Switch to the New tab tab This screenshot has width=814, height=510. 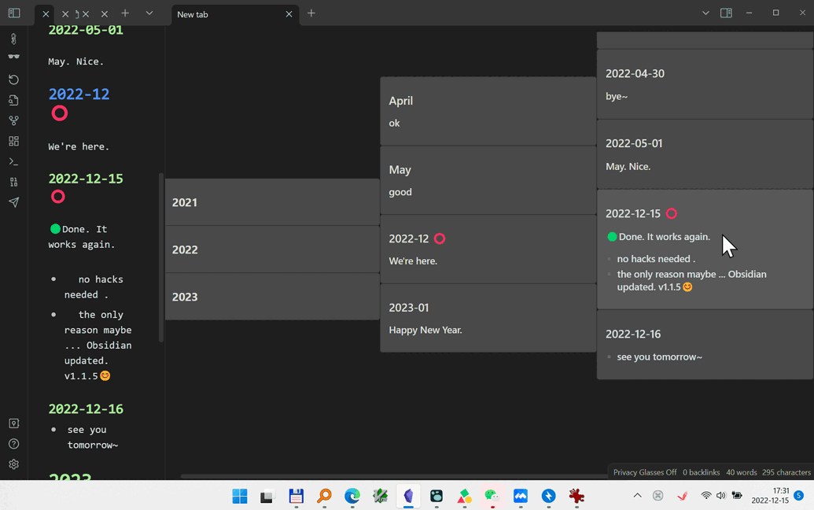tap(228, 14)
